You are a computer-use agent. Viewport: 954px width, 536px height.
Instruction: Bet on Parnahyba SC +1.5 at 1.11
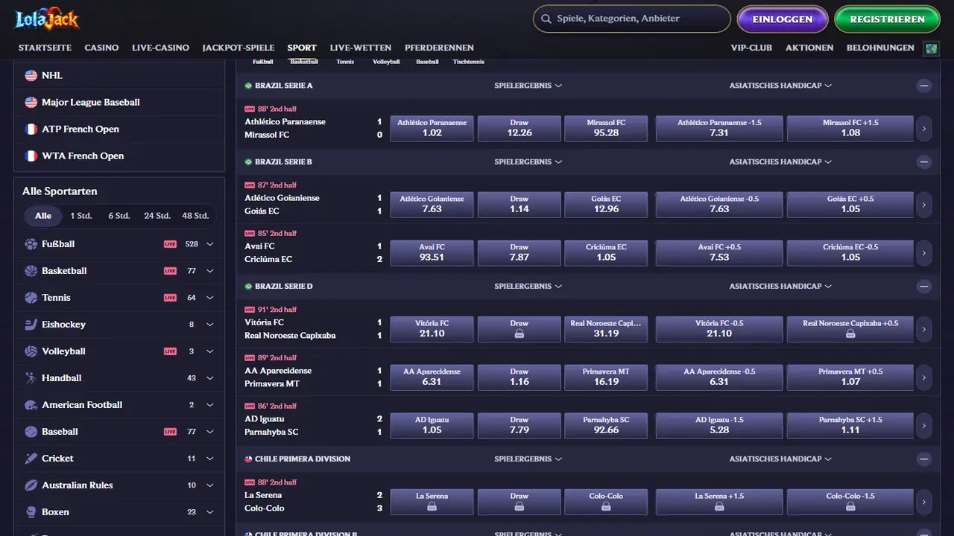tap(850, 425)
